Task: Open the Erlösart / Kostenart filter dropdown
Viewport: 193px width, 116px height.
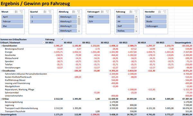Action: pyautogui.click(x=43, y=43)
